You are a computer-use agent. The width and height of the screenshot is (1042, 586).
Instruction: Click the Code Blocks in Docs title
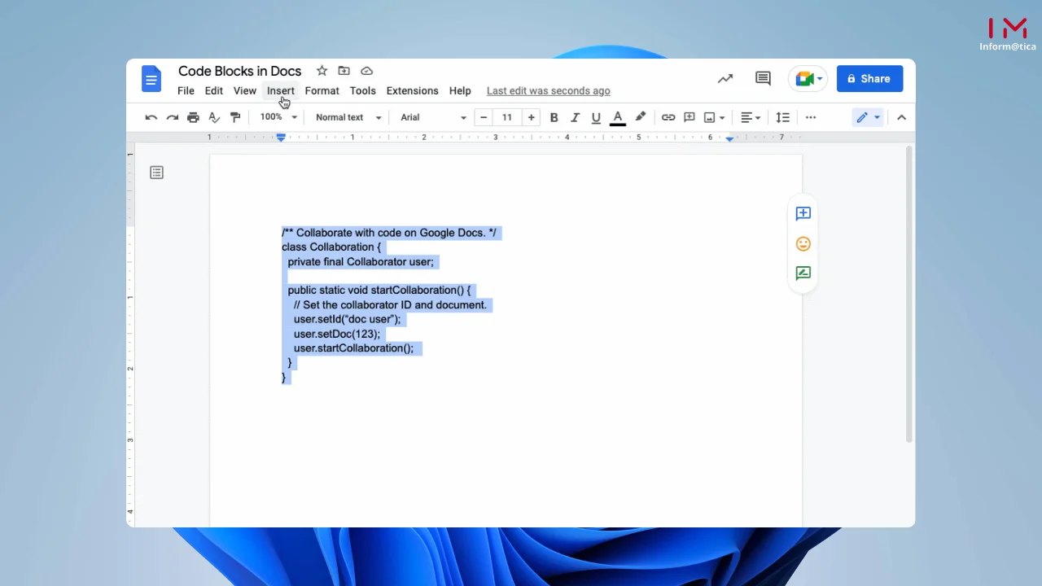coord(239,71)
